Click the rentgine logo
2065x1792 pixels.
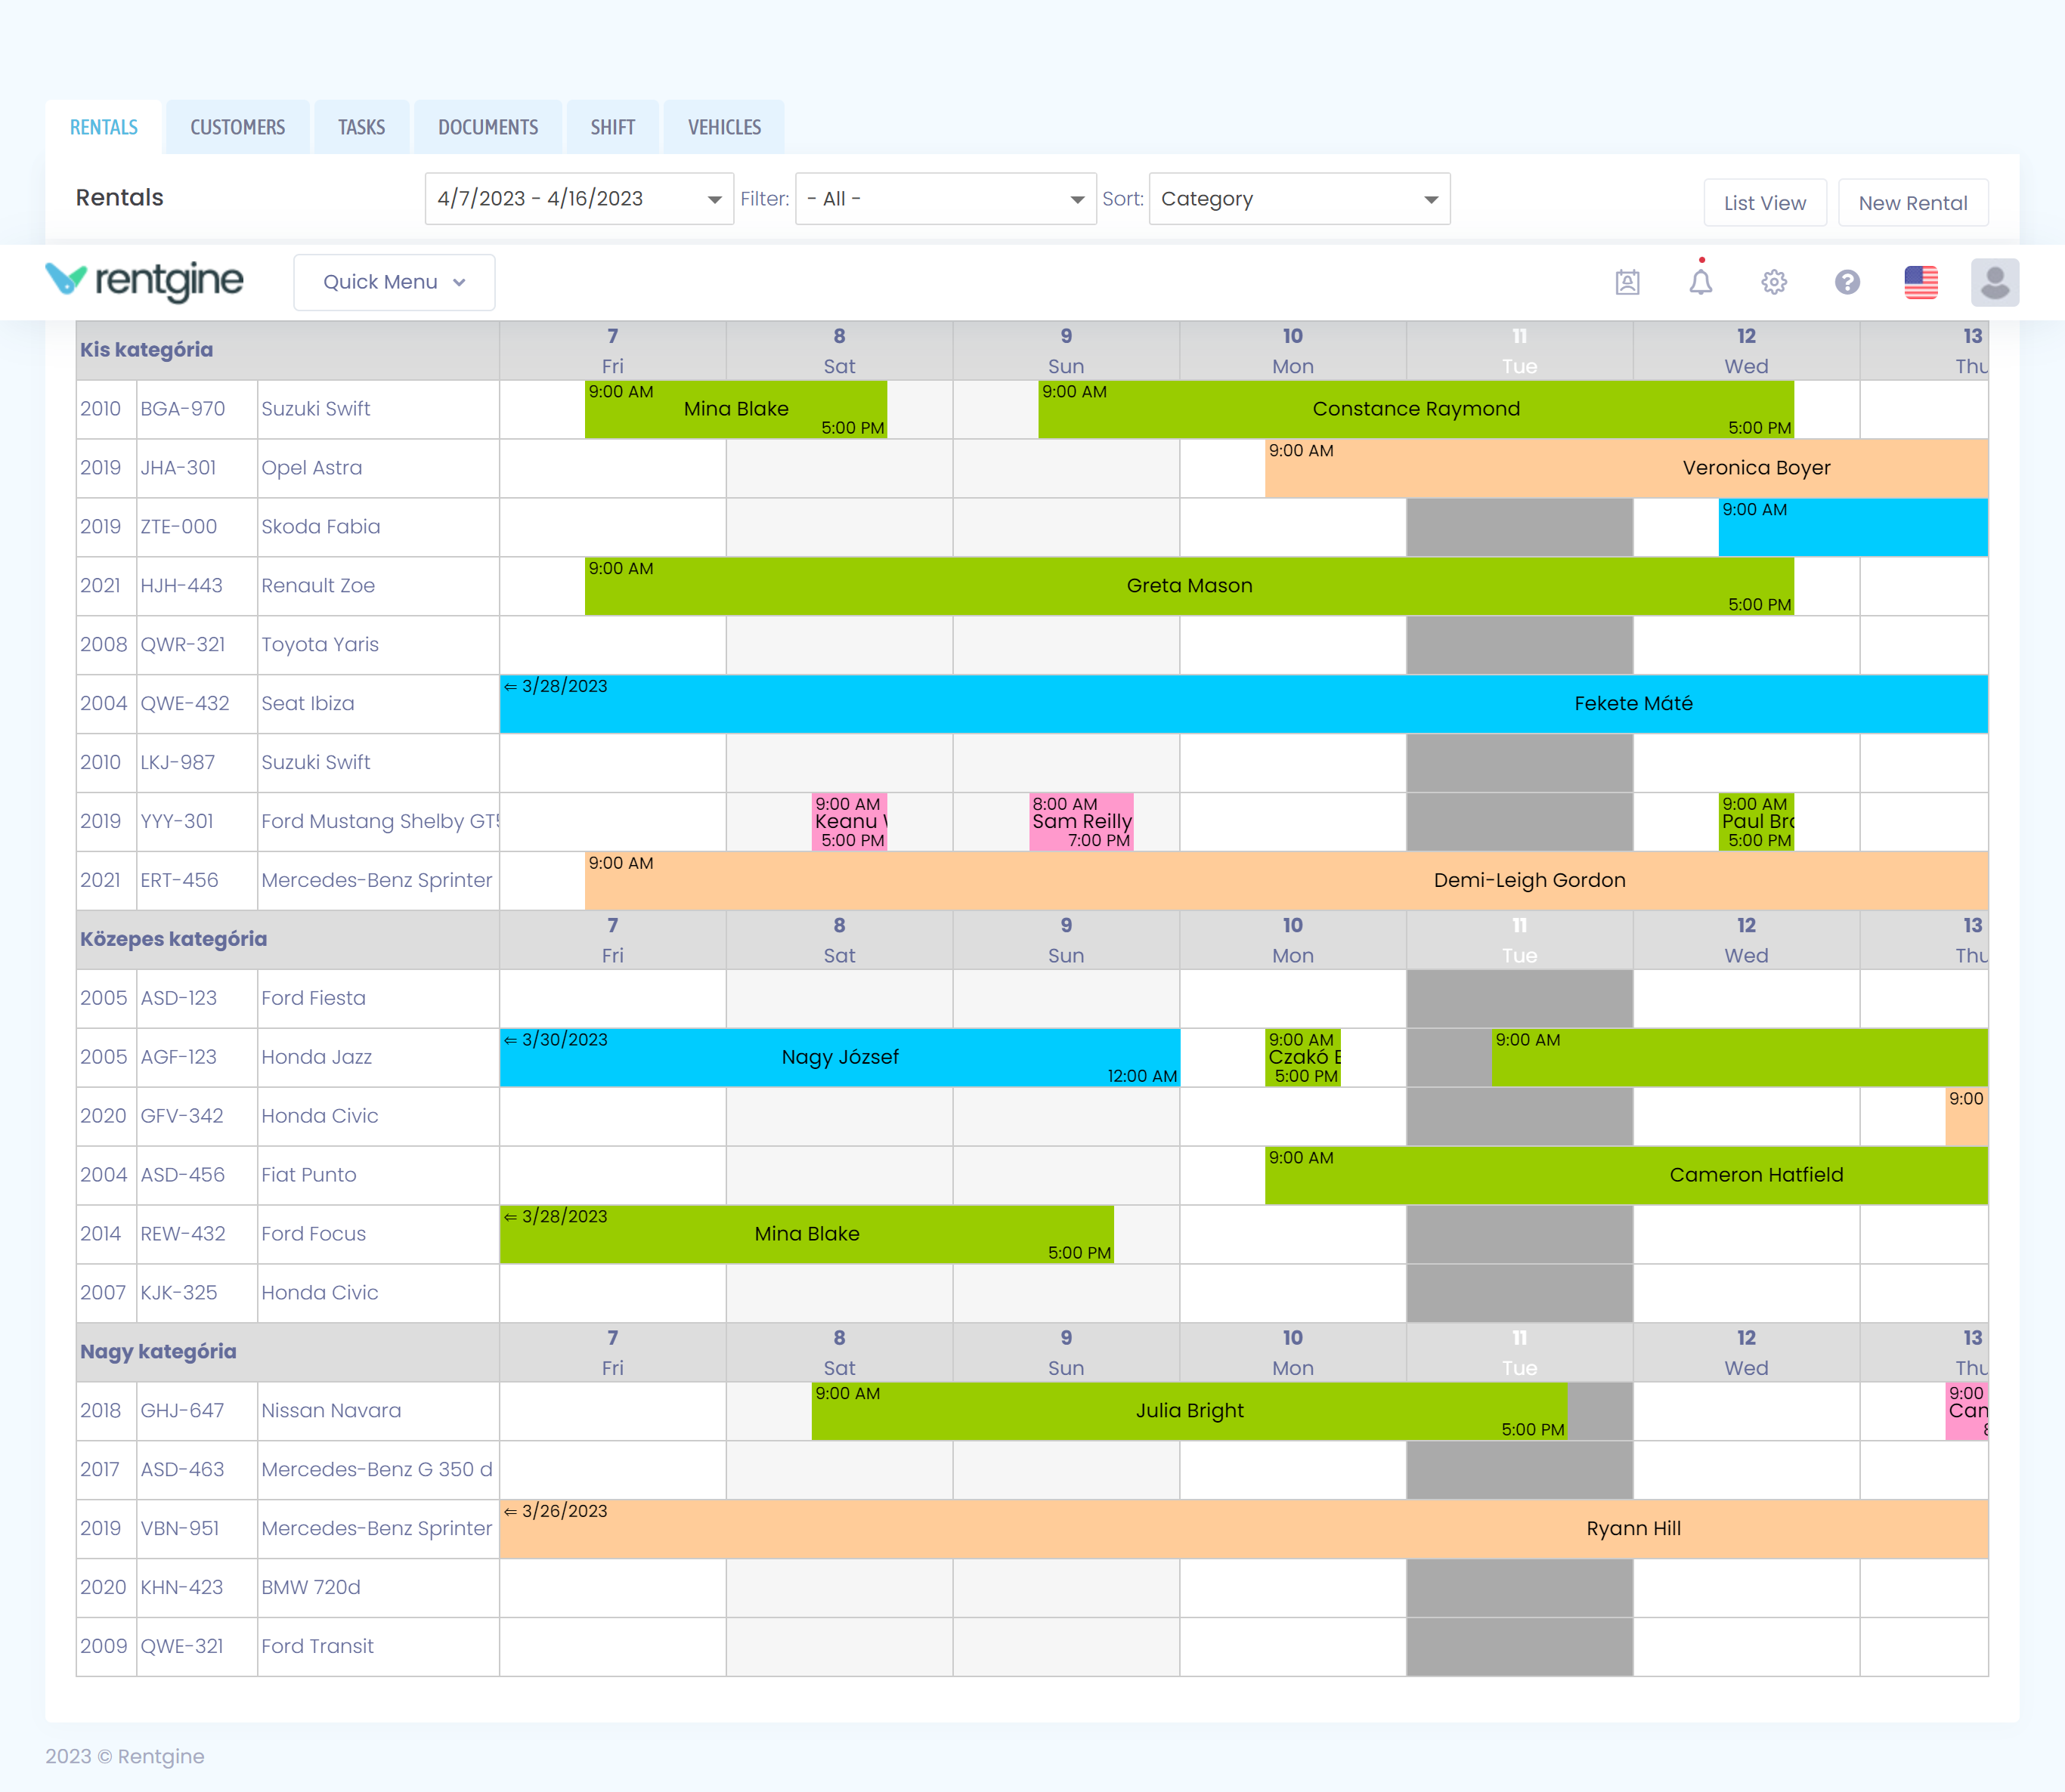tap(143, 281)
